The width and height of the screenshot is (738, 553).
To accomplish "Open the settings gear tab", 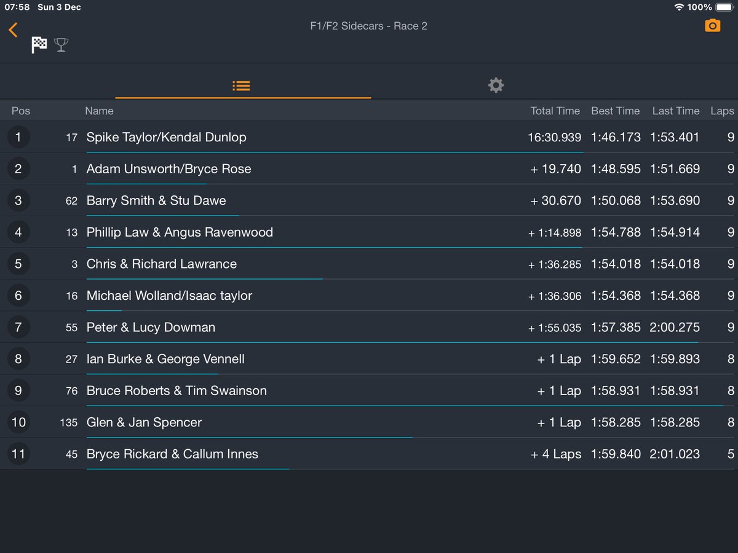I will point(496,85).
